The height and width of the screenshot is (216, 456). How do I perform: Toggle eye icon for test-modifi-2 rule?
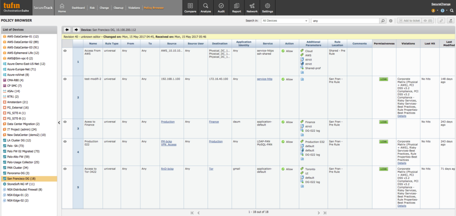[x=65, y=79]
